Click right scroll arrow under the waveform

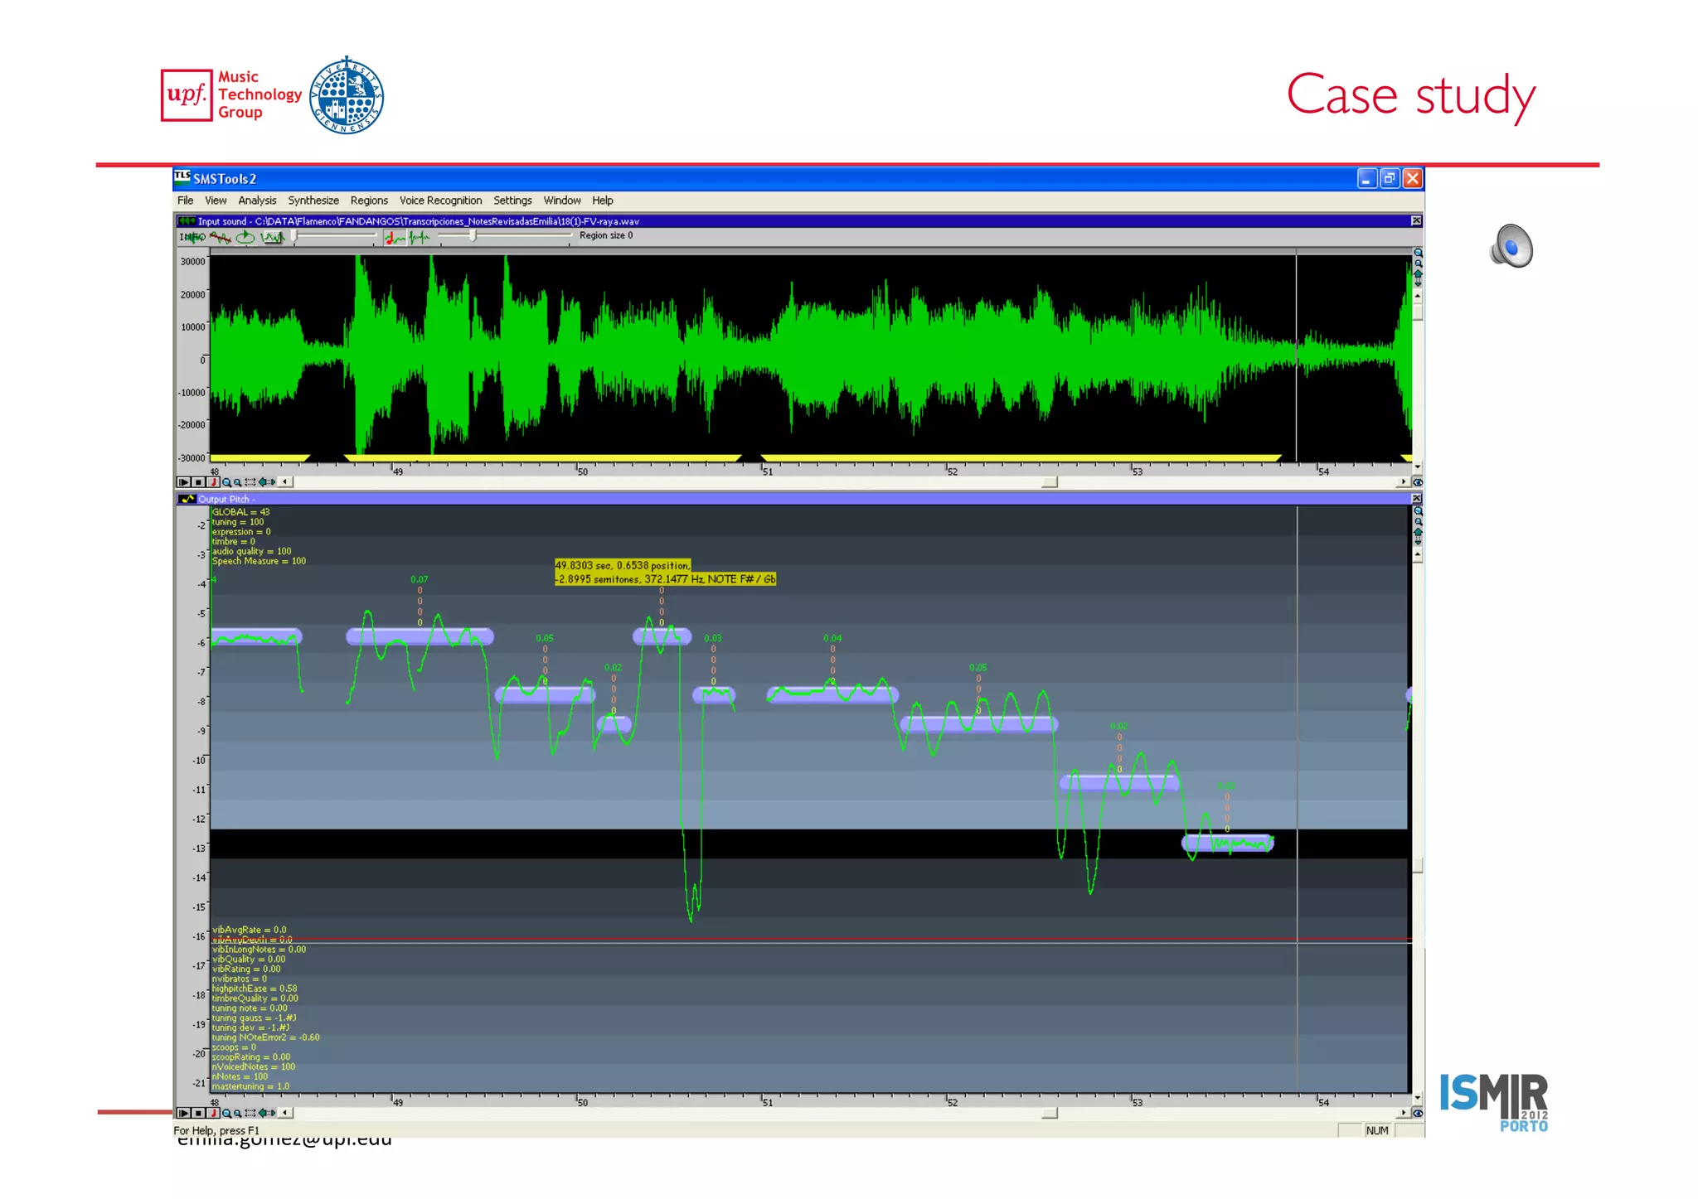1404,482
